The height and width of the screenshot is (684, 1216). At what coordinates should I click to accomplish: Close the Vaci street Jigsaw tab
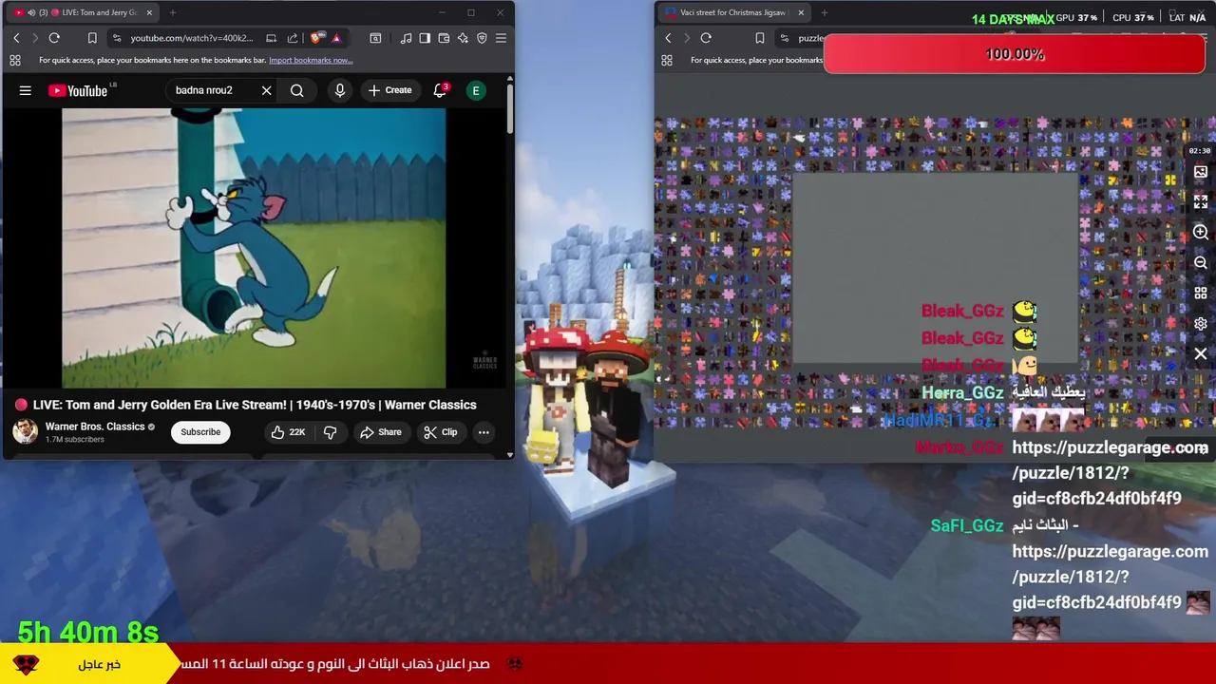[801, 12]
